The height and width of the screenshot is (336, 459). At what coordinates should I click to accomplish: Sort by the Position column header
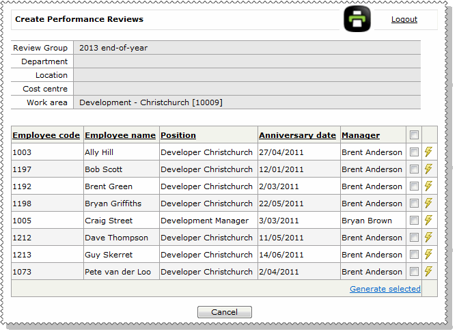[178, 135]
